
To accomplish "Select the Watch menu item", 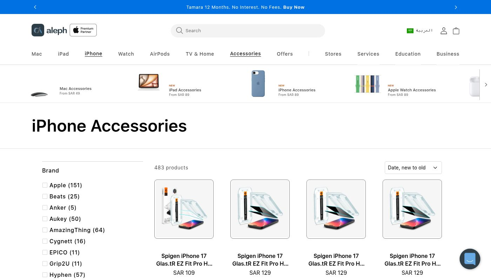I will pyautogui.click(x=126, y=54).
